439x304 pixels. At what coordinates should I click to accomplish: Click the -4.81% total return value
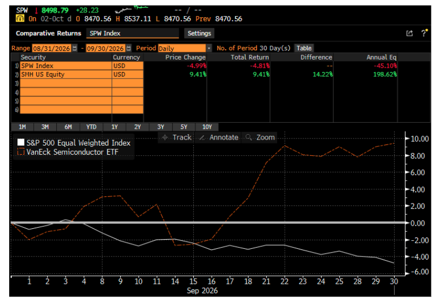pos(259,65)
